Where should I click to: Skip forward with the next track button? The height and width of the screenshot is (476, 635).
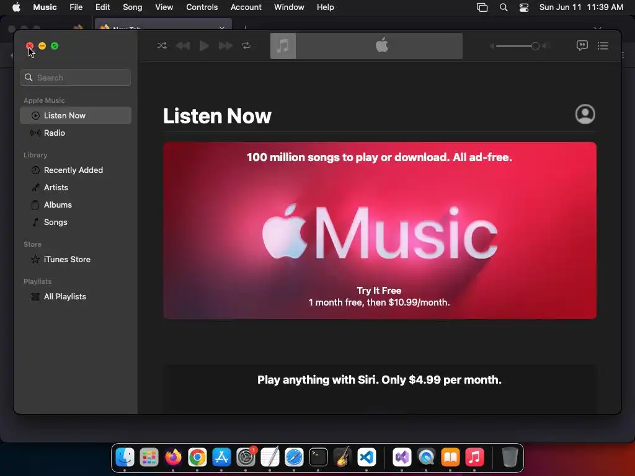pos(225,46)
